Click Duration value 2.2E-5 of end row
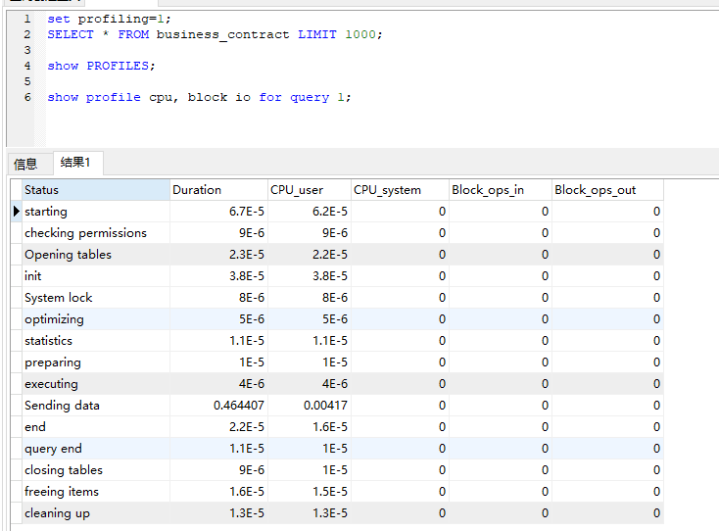This screenshot has width=719, height=531. coord(247,427)
